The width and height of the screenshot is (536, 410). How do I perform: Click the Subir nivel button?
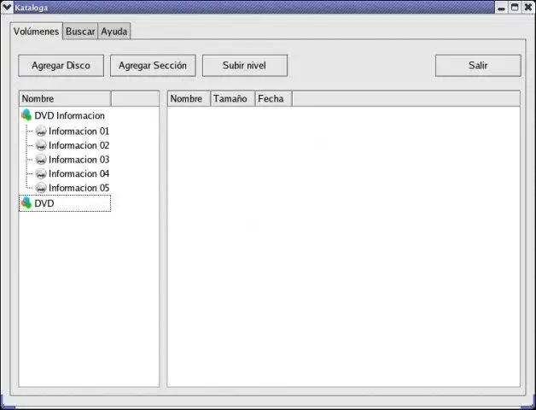pyautogui.click(x=245, y=66)
